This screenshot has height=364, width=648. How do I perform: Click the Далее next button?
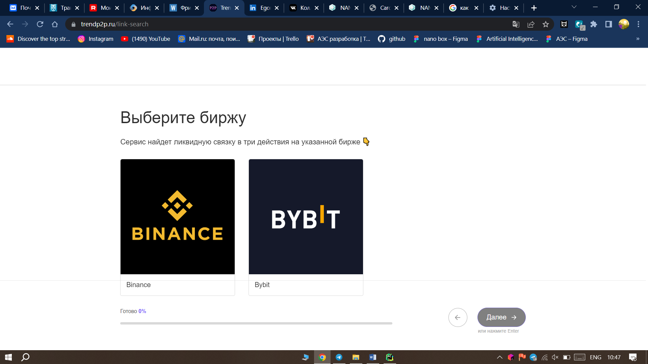[501, 317]
